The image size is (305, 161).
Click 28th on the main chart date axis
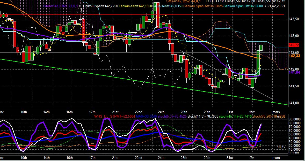(x=184, y=112)
